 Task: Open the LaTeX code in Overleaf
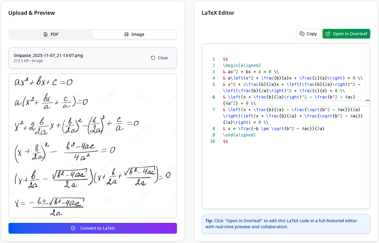click(x=346, y=34)
